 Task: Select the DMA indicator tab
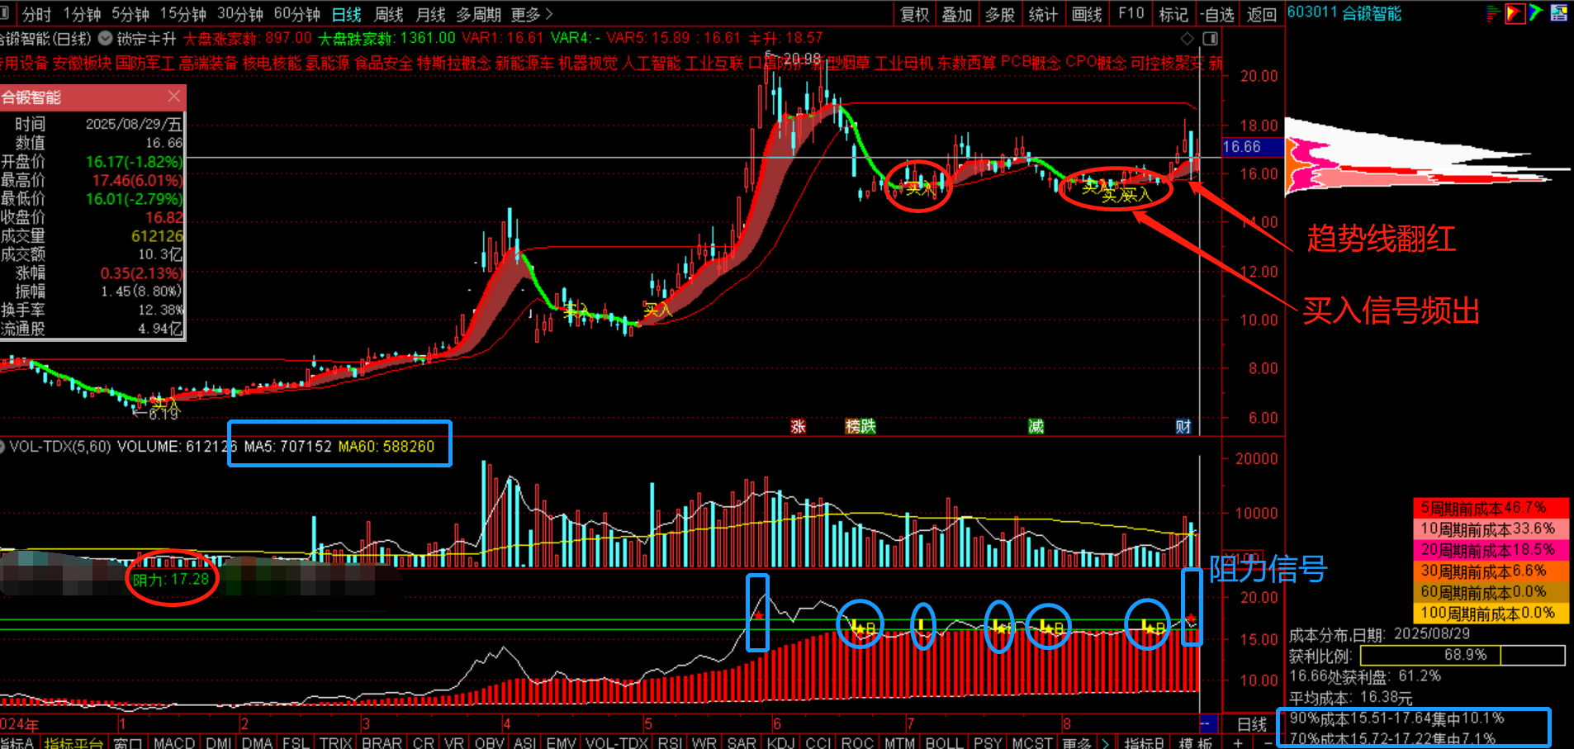257,742
